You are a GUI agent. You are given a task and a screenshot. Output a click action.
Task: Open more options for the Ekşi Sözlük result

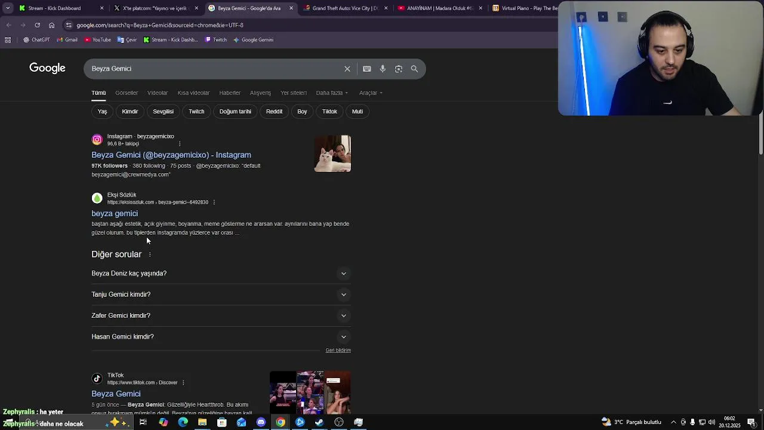(x=214, y=202)
